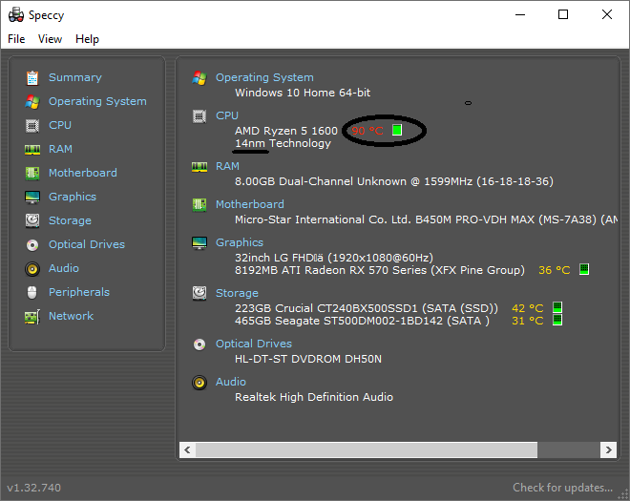The height and width of the screenshot is (501, 630).
Task: Open the Graphics heading link in summary
Action: pos(240,242)
